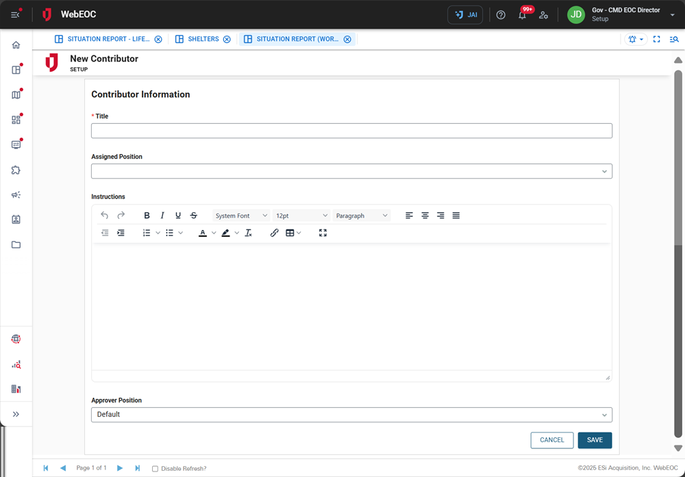Check the Disable Refresh checkbox
Screen dimensions: 685x477
point(154,468)
